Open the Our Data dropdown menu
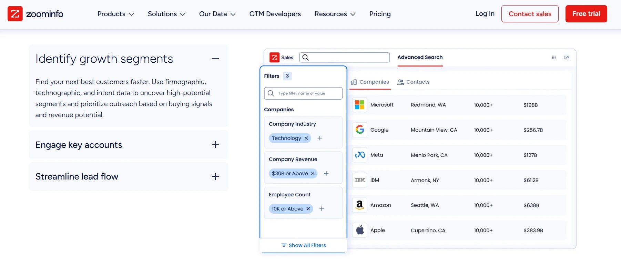The width and height of the screenshot is (621, 266). (217, 14)
